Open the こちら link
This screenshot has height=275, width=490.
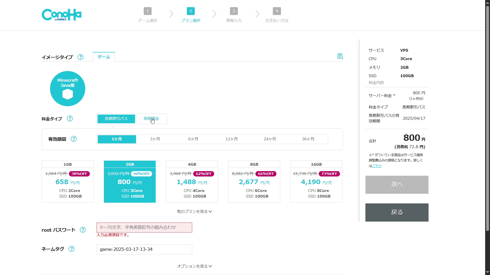pos(377,166)
